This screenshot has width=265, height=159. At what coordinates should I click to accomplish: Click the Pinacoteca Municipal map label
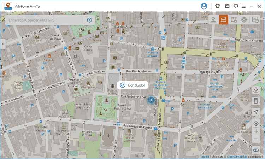(x=62, y=132)
